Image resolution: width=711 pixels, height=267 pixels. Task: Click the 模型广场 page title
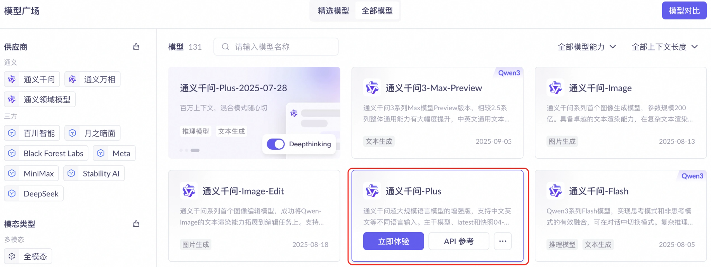click(x=22, y=11)
